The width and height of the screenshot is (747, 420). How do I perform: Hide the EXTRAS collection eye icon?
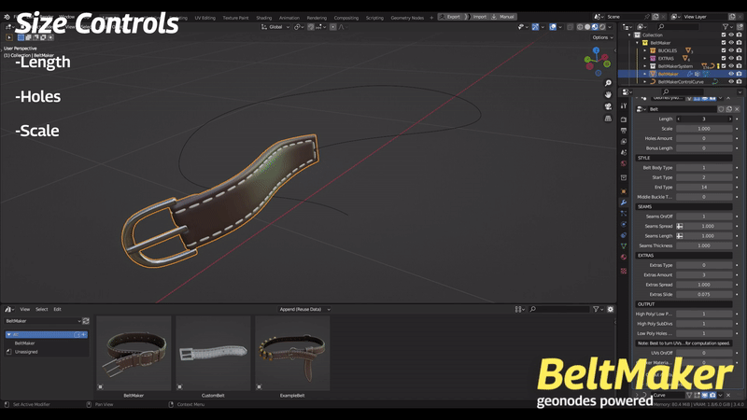point(731,58)
